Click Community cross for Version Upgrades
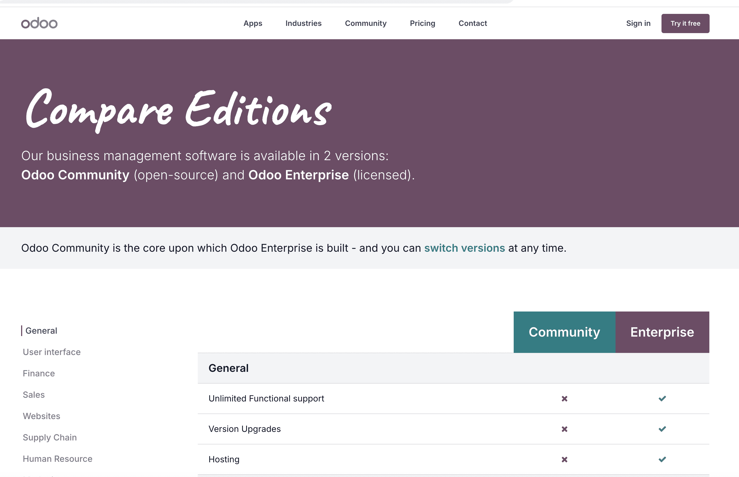 [564, 429]
